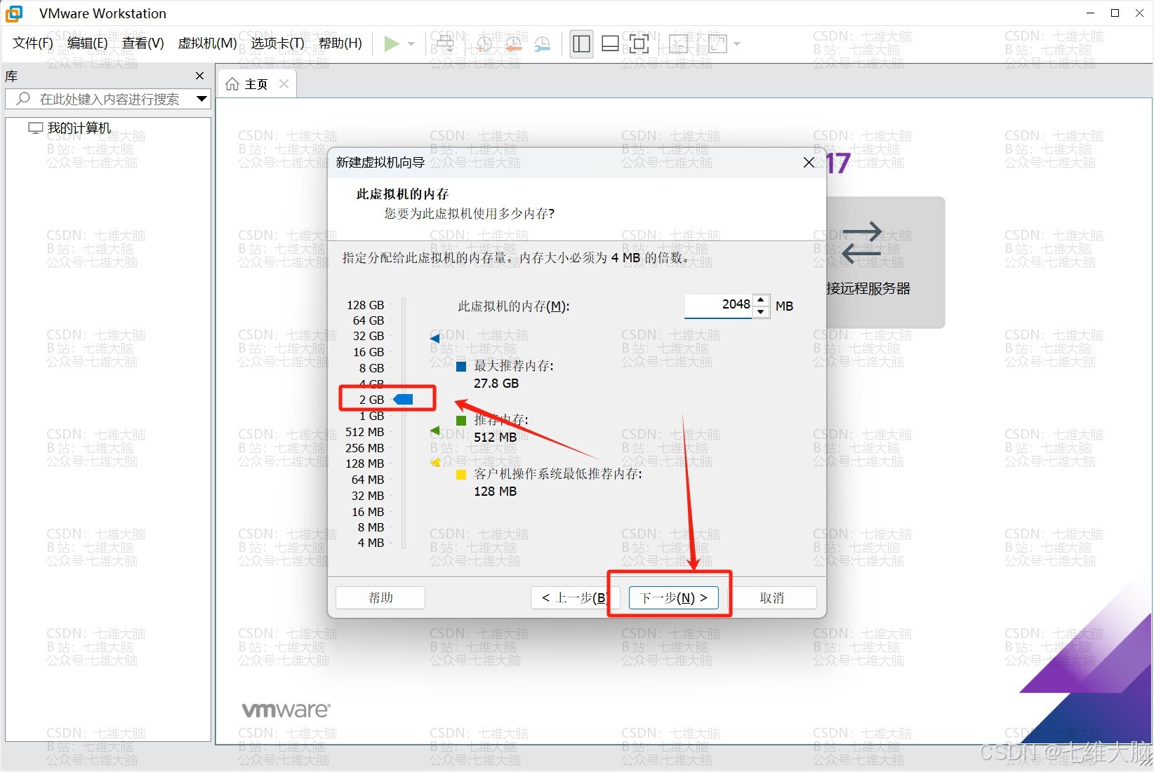
Task: Click the yellow minimum memory marker
Action: 435,463
